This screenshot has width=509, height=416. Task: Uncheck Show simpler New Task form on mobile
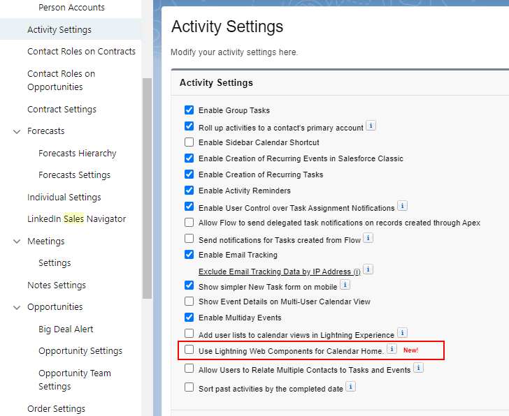[189, 285]
